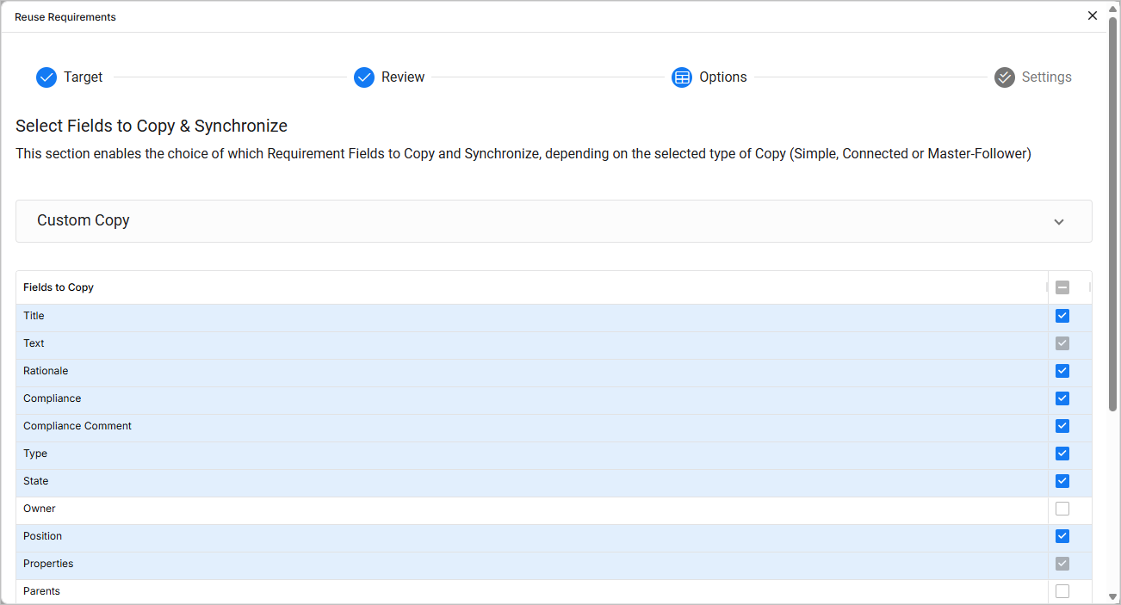Enable the Owner field checkbox
1121x605 pixels.
(1062, 509)
